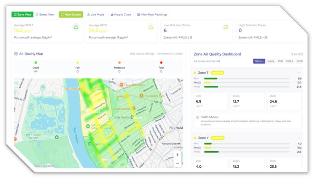Click the Zone Y PM1 4.0 card
314x179 pixels.
pyautogui.click(x=211, y=163)
